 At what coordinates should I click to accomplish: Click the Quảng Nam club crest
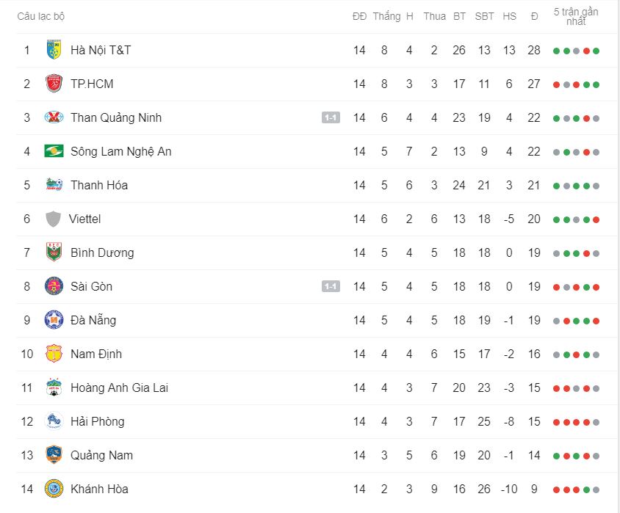tap(54, 455)
